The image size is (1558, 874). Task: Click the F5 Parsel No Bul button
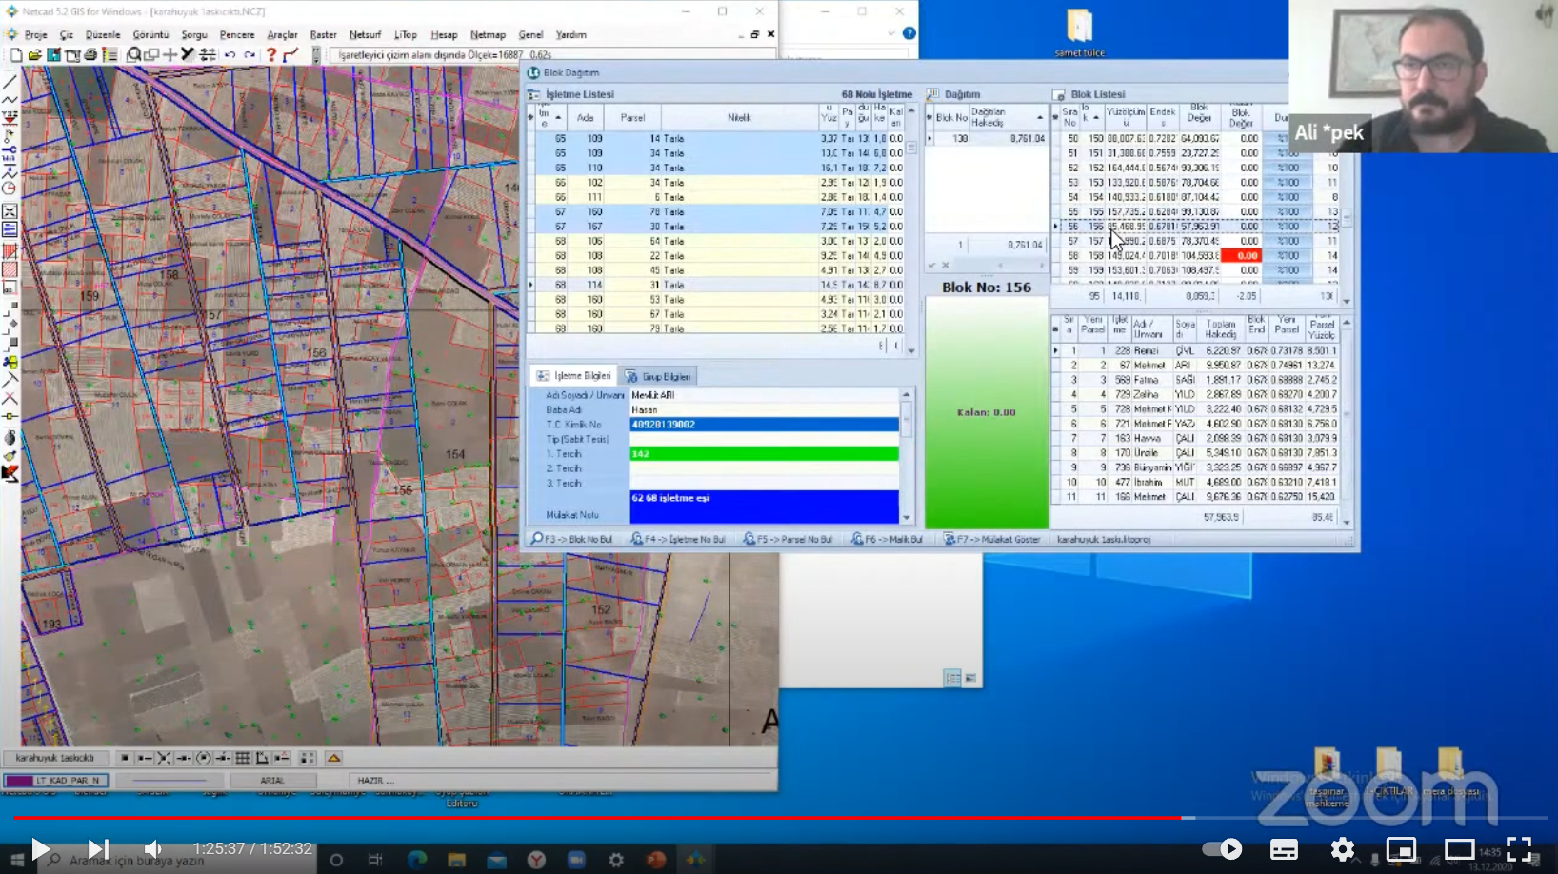(788, 539)
